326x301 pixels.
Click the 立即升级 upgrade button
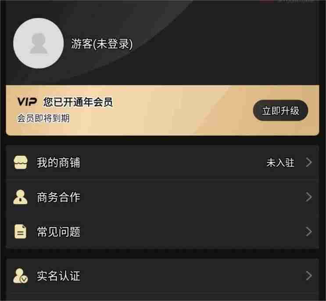(280, 111)
